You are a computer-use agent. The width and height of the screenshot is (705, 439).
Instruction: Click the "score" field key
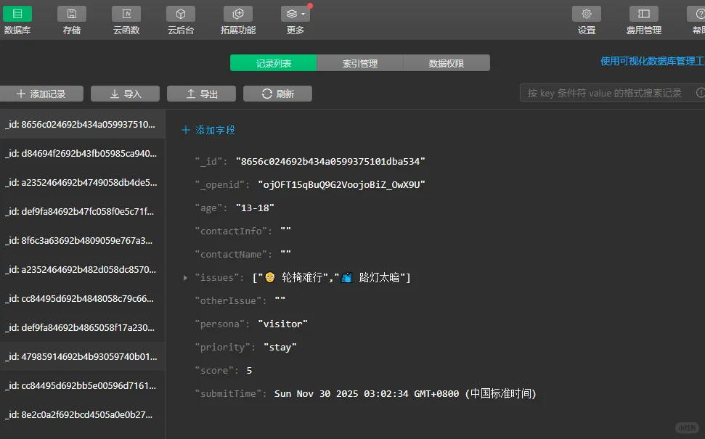[214, 370]
